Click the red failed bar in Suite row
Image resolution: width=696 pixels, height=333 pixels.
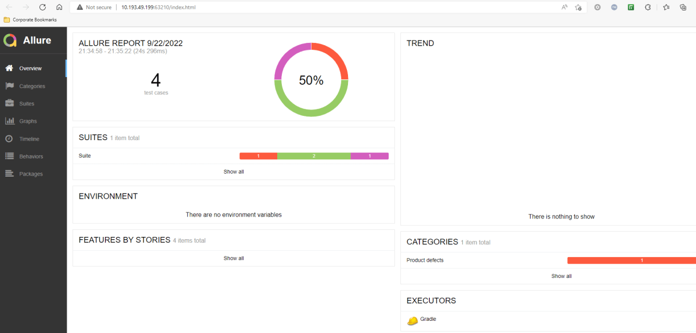click(258, 156)
